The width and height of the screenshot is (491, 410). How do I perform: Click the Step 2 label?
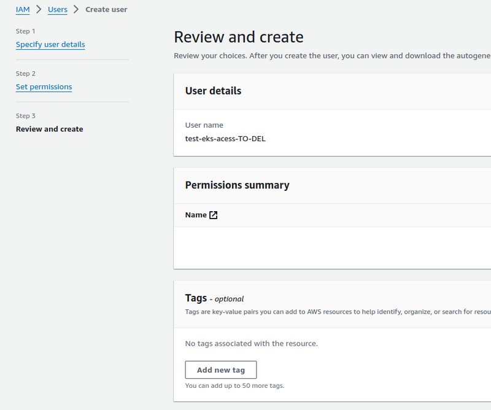26,74
